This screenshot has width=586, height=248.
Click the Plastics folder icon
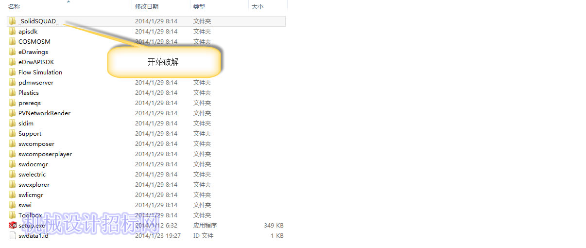click(x=13, y=93)
